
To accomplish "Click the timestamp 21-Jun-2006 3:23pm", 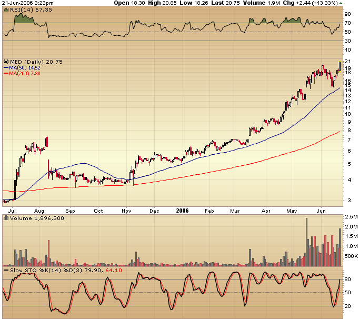I will [27, 3].
